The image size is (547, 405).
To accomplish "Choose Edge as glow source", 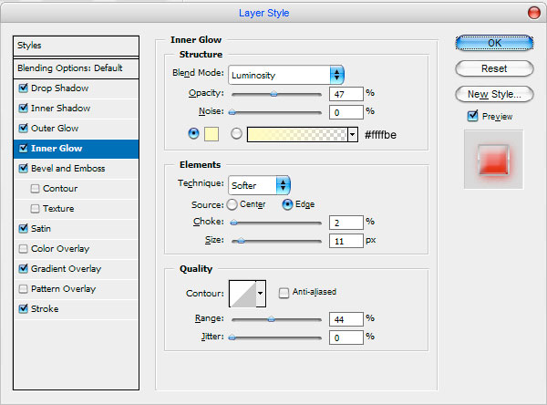I will coord(287,204).
